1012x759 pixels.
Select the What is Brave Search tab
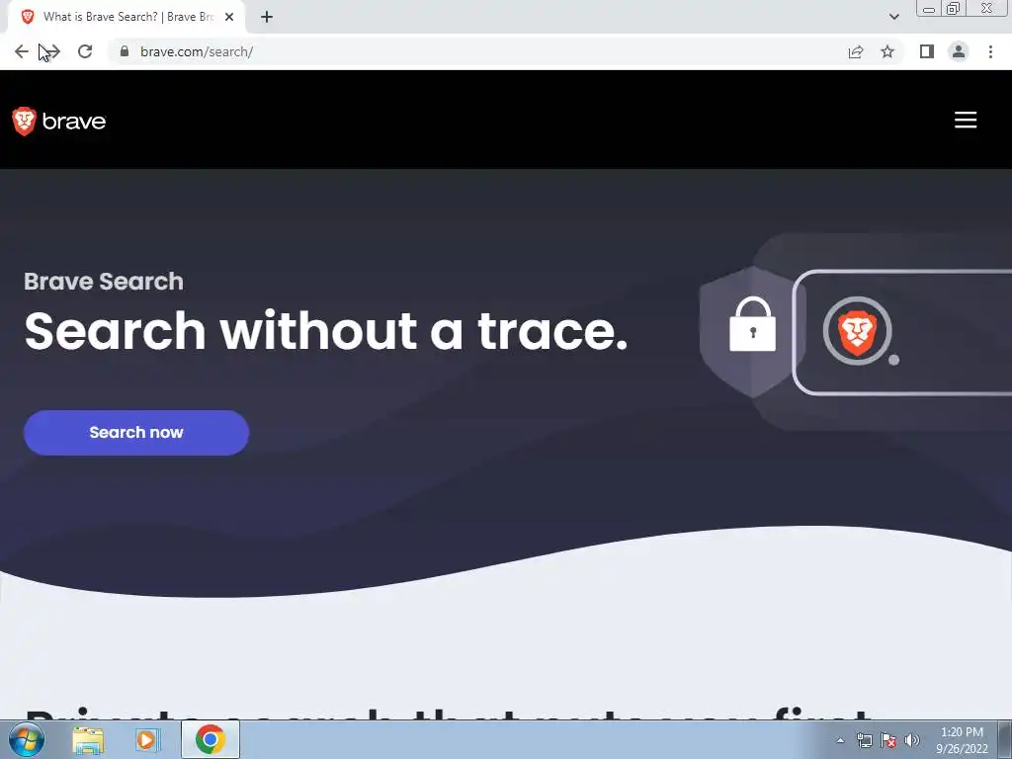(x=126, y=17)
